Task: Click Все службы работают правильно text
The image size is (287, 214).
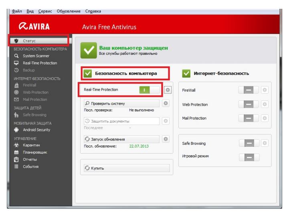Action: click(x=128, y=54)
